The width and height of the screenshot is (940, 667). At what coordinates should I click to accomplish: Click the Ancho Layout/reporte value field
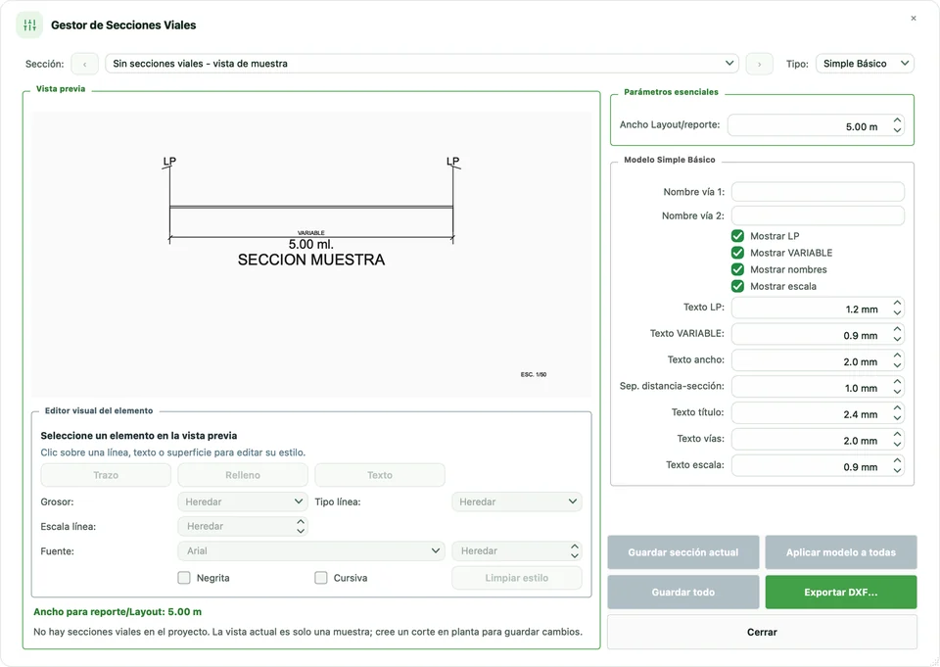[x=816, y=125]
